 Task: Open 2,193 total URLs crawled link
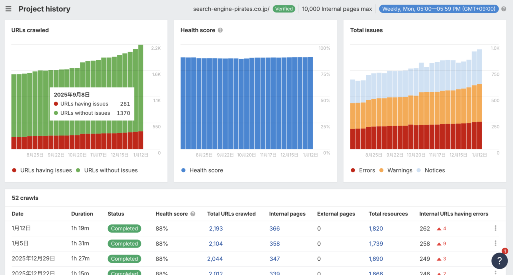[216, 229]
